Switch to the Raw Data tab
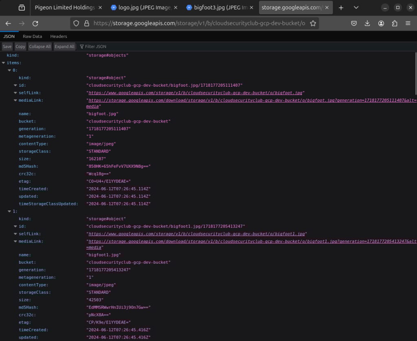The image size is (417, 341). [x=32, y=36]
